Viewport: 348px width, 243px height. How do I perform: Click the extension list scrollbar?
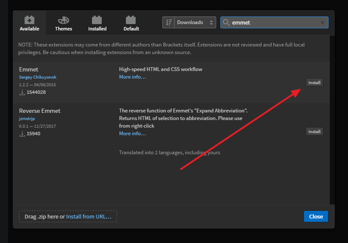(332, 120)
